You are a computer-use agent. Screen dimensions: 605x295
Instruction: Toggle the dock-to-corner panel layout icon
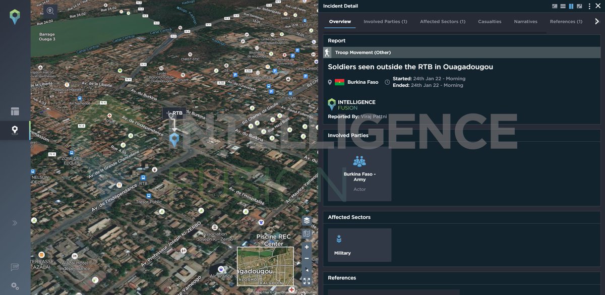click(555, 6)
